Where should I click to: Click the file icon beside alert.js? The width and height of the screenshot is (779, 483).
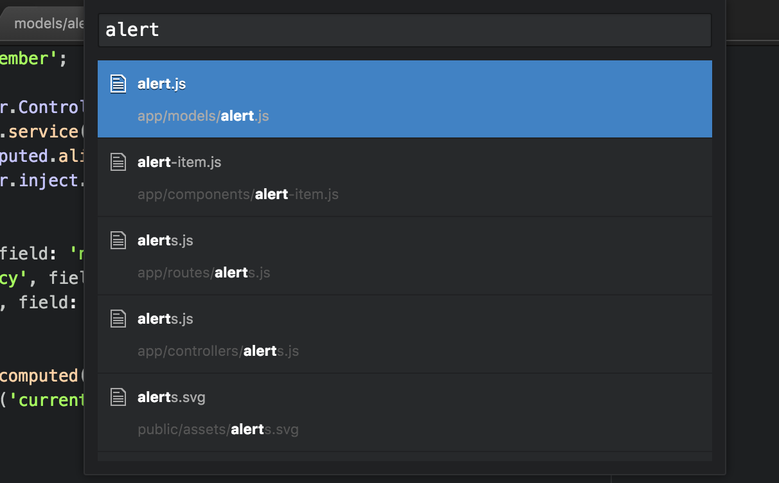pyautogui.click(x=118, y=83)
